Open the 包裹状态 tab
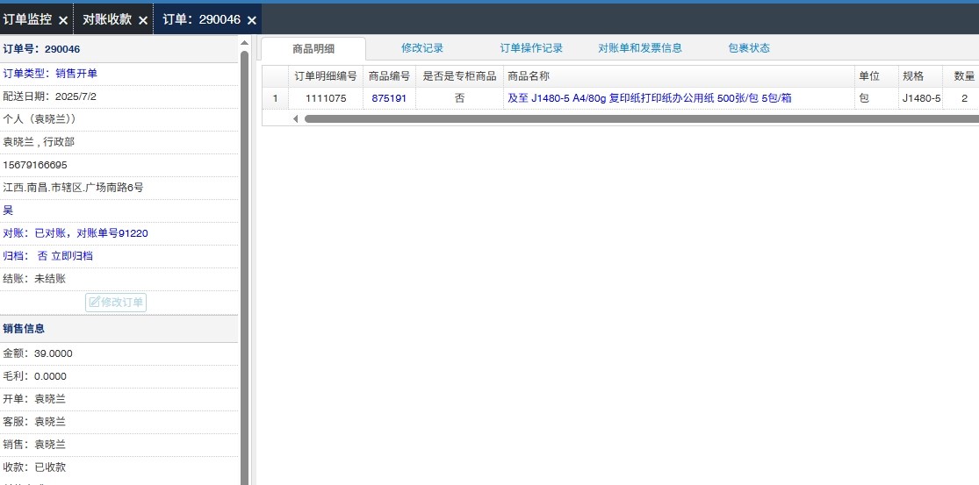The height and width of the screenshot is (485, 979). [x=749, y=48]
